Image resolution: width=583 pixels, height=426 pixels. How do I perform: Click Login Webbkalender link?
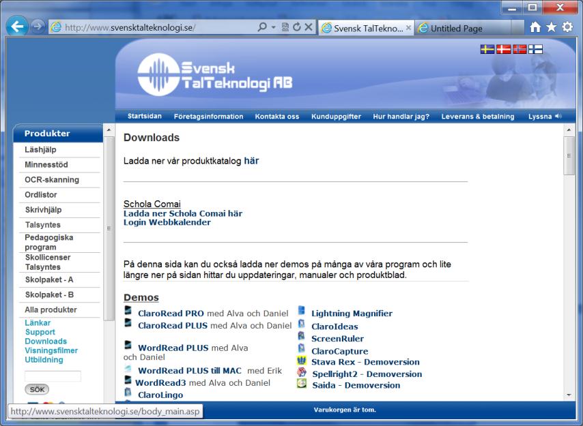click(x=167, y=222)
